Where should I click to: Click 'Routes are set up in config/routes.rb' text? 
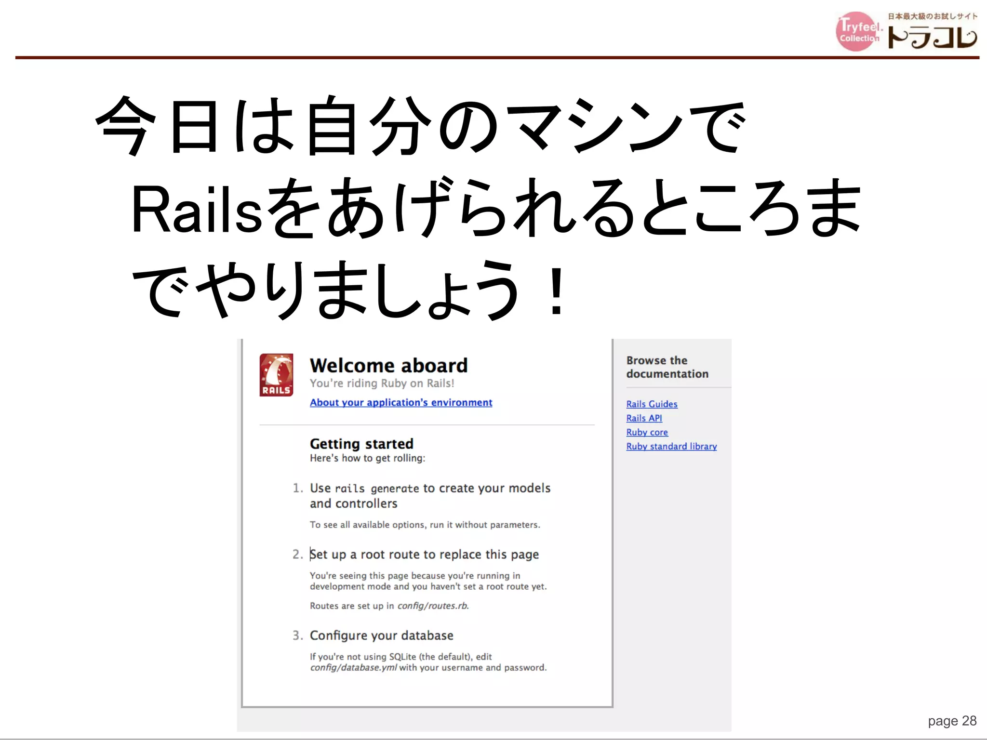[389, 606]
